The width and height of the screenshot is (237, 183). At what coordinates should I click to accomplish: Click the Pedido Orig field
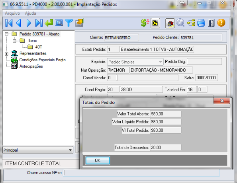tap(204, 62)
